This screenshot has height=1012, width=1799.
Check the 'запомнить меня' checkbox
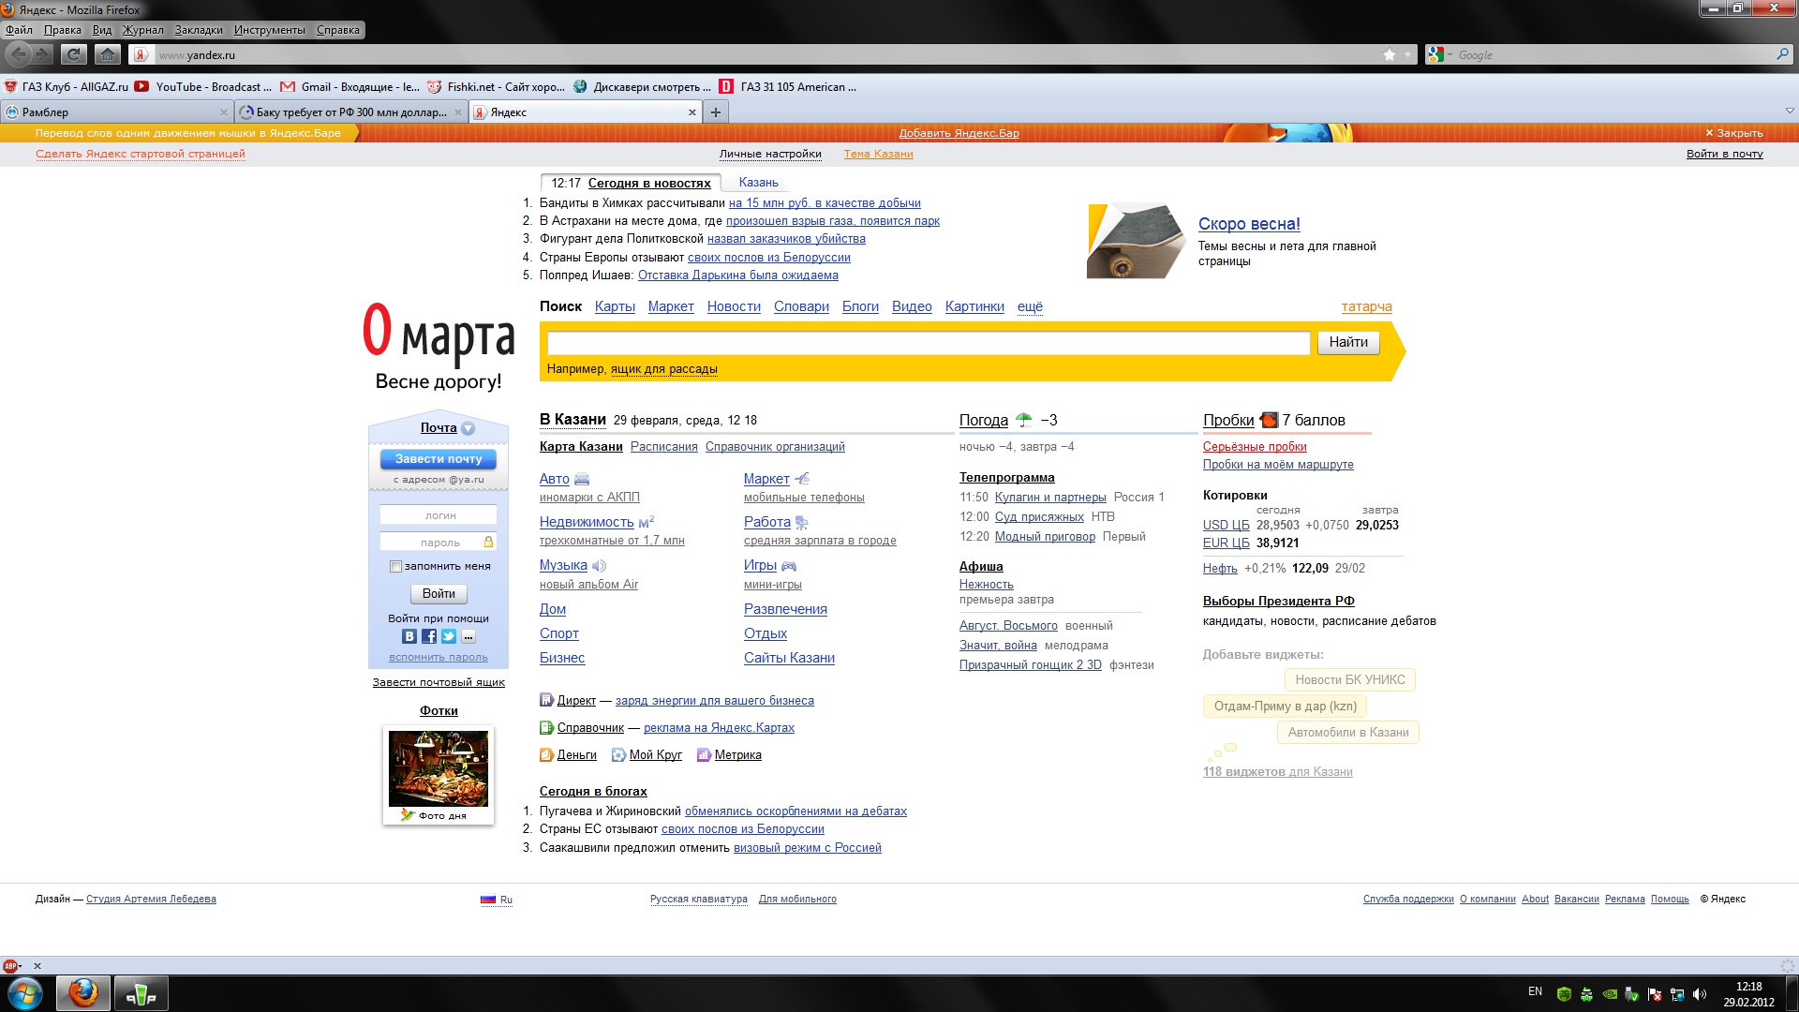[x=395, y=566]
